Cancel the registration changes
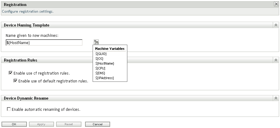The width and height of the screenshot is (280, 128). click(x=97, y=124)
